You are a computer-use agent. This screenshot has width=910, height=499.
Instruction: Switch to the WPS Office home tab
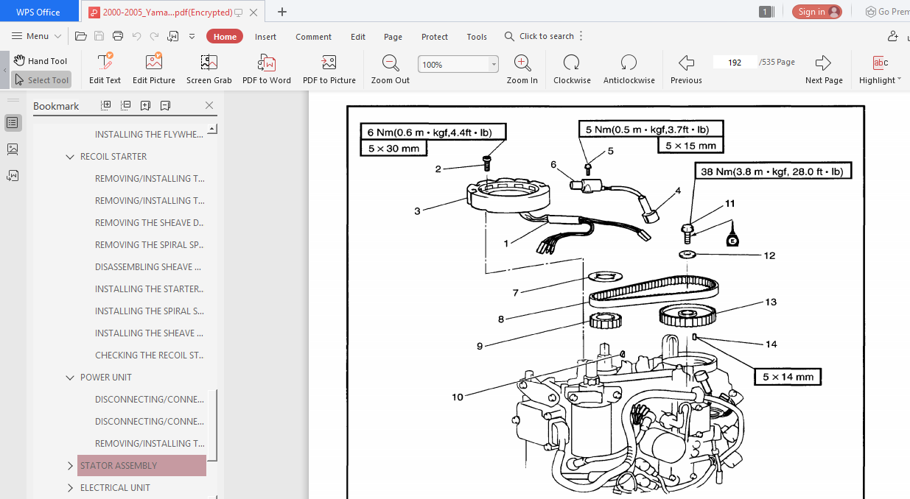38,12
